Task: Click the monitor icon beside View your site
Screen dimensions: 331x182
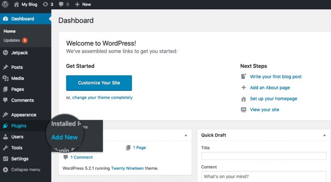Action: click(x=244, y=109)
